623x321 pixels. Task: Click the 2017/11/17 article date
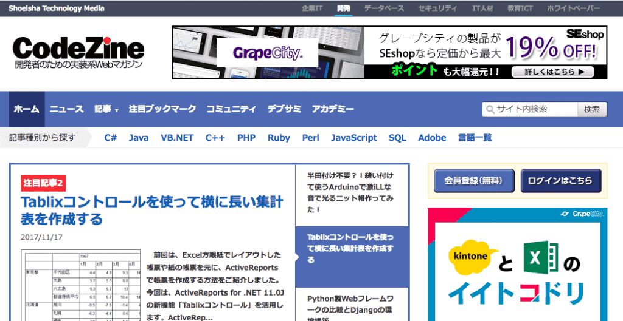(41, 237)
